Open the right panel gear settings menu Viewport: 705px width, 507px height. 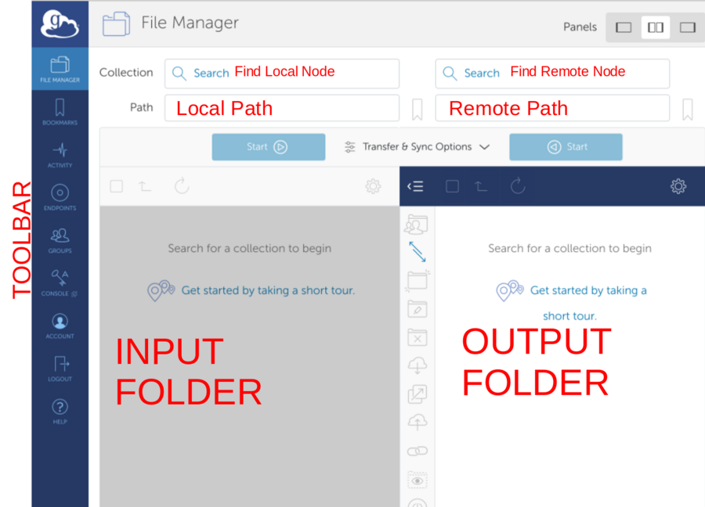678,186
